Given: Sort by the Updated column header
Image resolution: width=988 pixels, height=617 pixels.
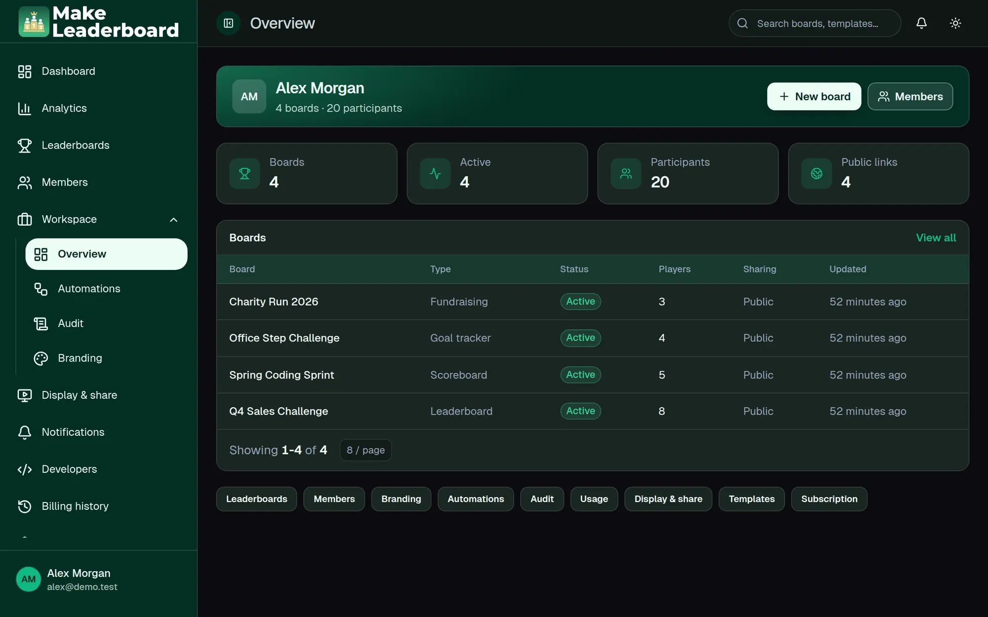Looking at the screenshot, I should click(x=848, y=269).
